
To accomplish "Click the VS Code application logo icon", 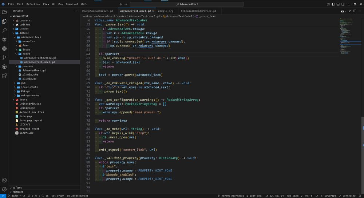I will tap(3, 4).
